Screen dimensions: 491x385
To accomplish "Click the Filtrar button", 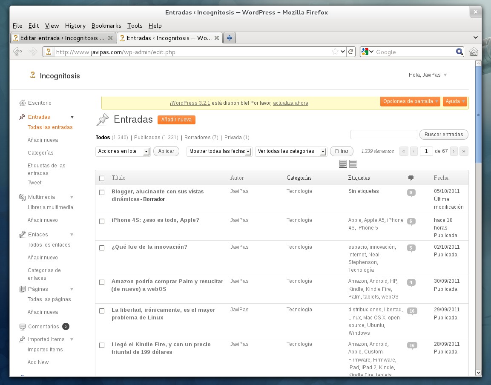I will (x=342, y=151).
